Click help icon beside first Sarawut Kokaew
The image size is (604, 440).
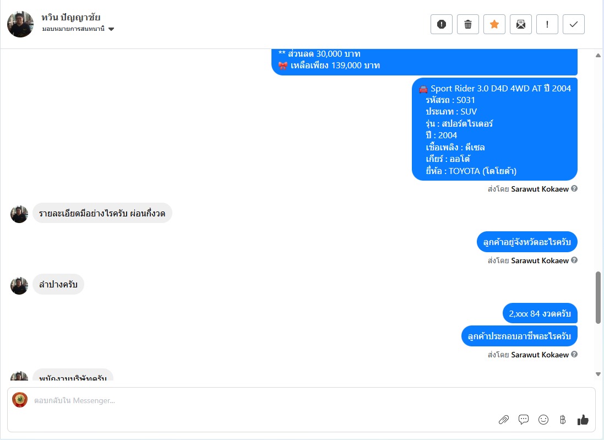[x=574, y=188]
